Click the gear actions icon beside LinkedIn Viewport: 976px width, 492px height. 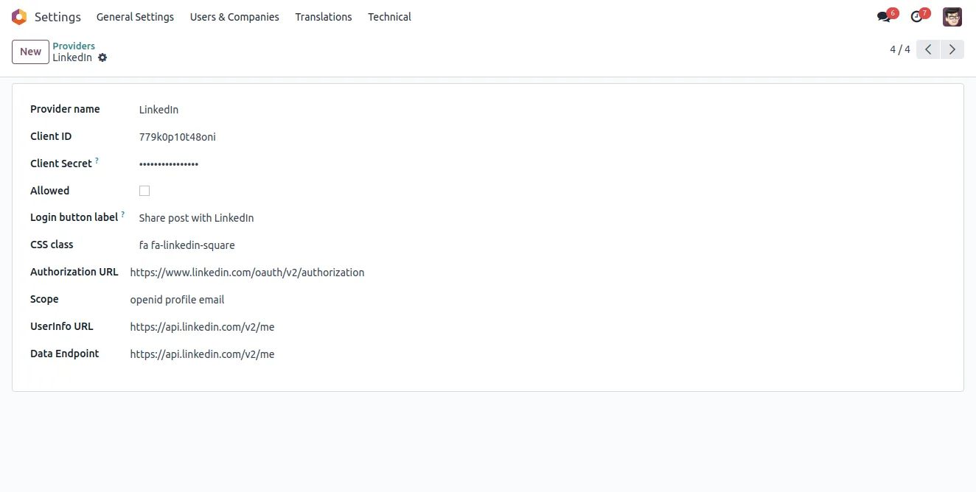102,57
